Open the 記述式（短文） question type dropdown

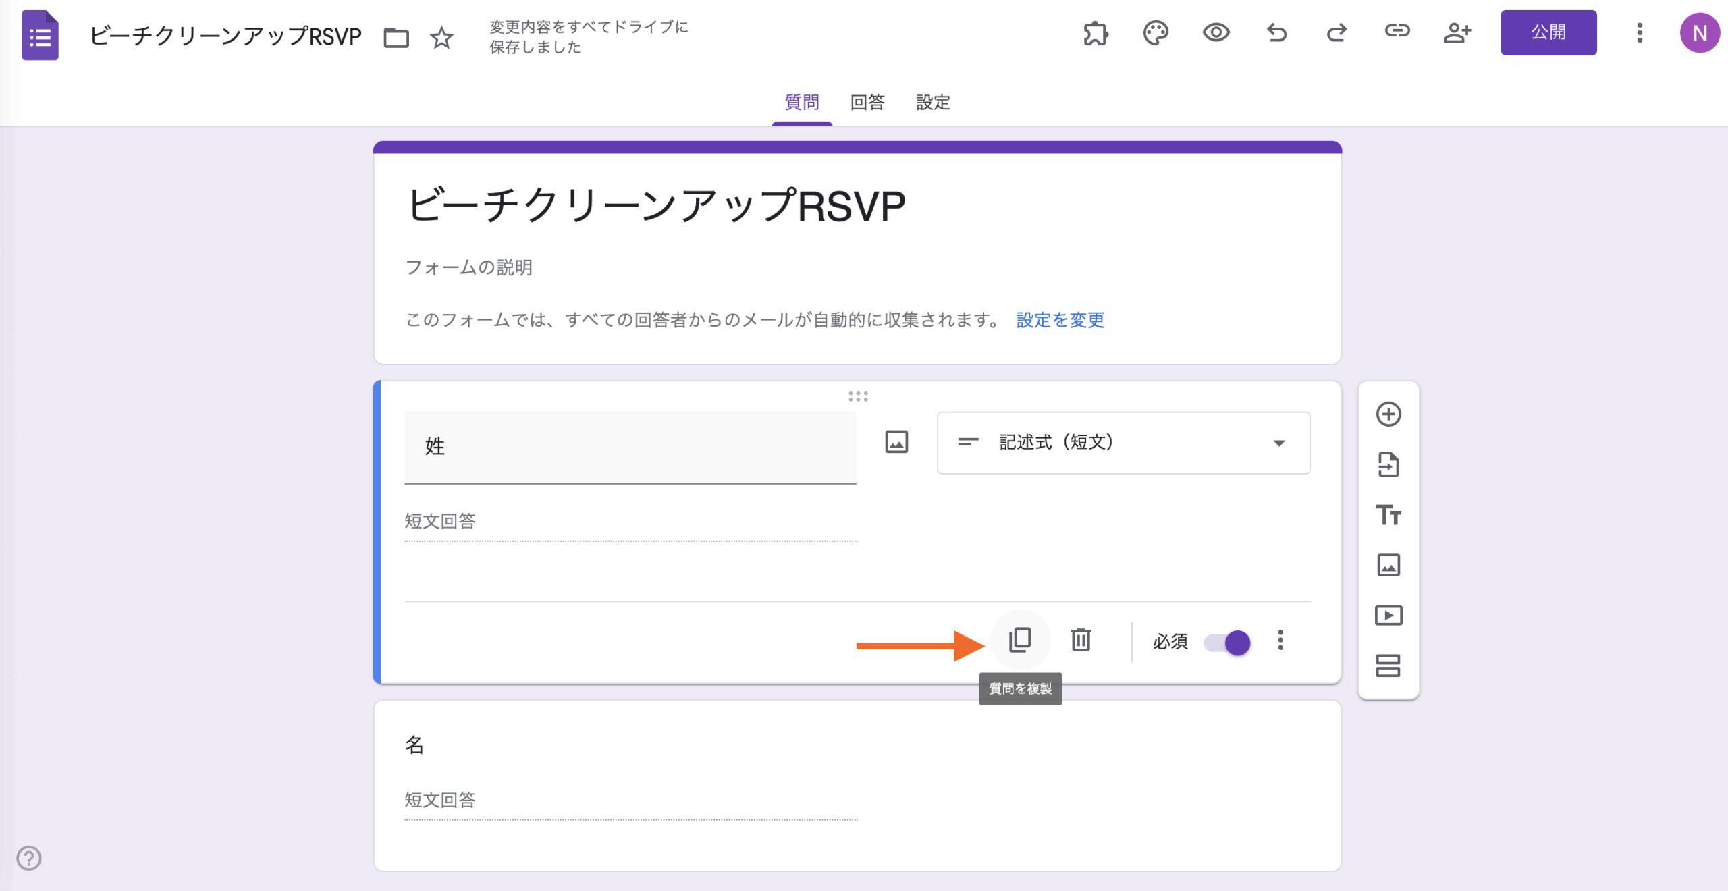point(1123,443)
